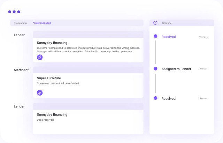Click the Resolved status label
The image size is (223, 143).
(x=169, y=37)
